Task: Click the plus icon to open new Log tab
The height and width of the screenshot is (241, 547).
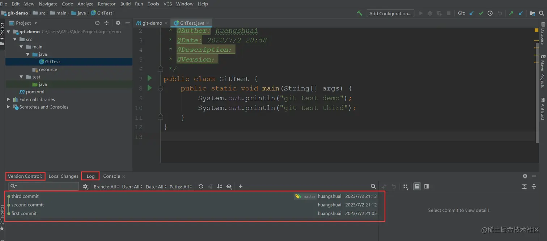Action: click(x=241, y=186)
